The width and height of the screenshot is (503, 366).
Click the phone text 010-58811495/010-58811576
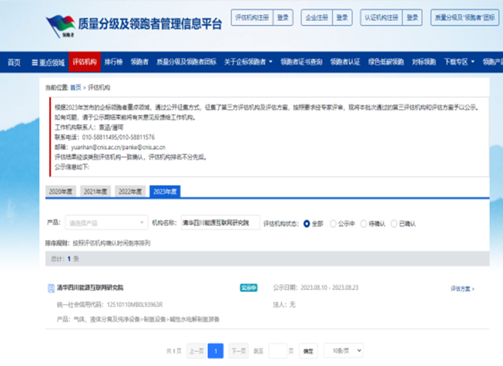118,137
